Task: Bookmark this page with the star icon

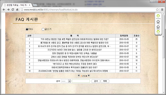Action: click(x=157, y=10)
